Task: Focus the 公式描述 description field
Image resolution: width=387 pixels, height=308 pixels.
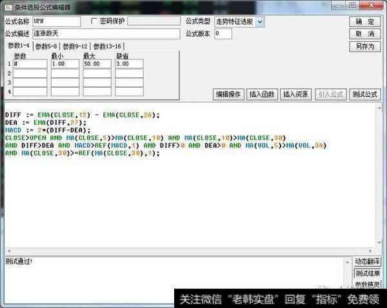Action: pos(106,34)
